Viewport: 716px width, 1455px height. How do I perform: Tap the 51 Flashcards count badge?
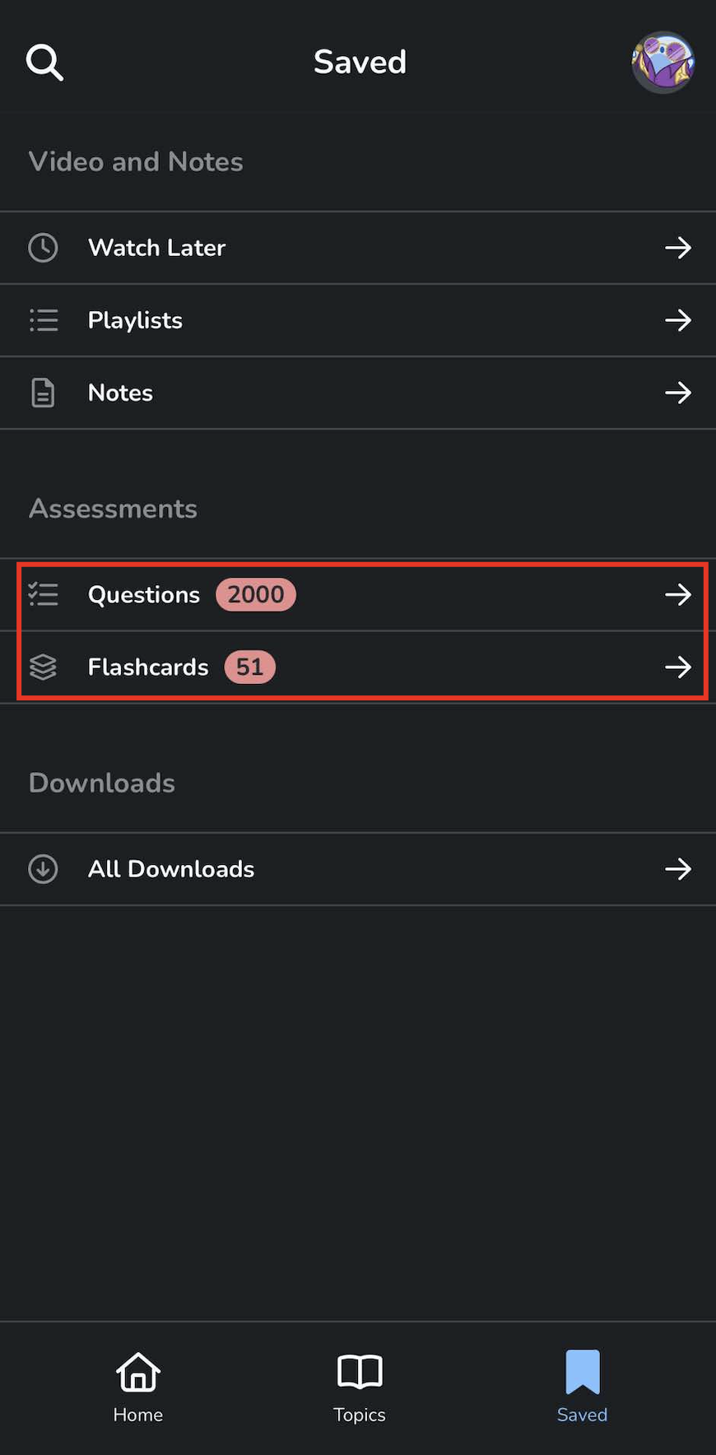click(x=249, y=667)
